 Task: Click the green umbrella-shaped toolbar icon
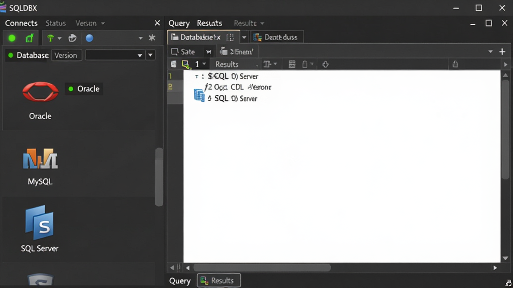(x=51, y=38)
